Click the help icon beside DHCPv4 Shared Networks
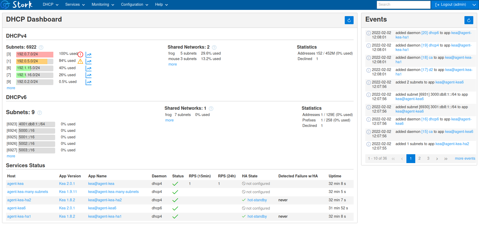 [214, 47]
